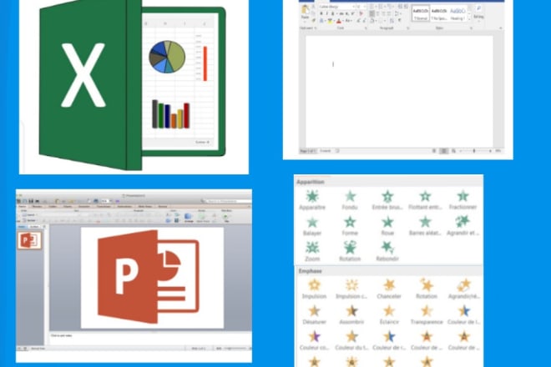
Task: Open the Home tab in PowerPoint
Action: click(x=23, y=207)
